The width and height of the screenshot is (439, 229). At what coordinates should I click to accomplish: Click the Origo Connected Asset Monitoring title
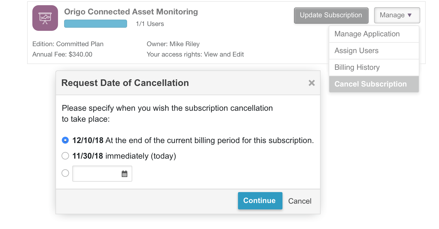[x=131, y=12]
